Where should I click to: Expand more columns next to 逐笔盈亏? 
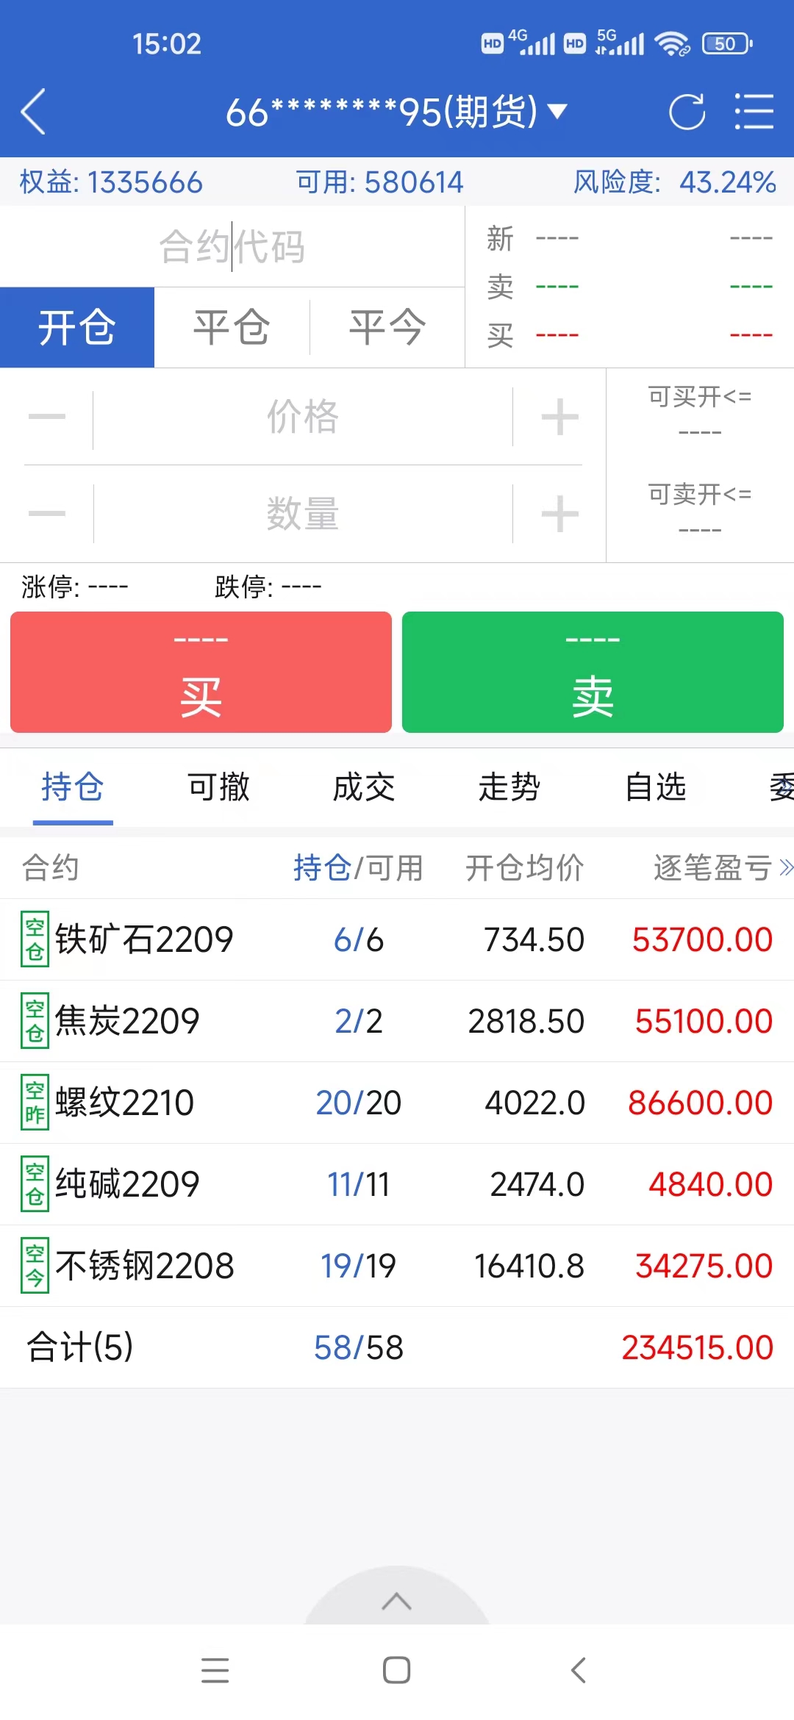[785, 868]
